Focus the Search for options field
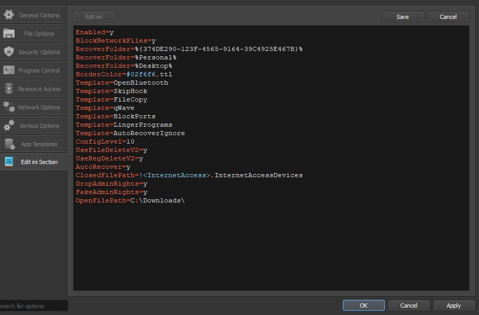Viewport: 479px width, 315px height. click(33, 306)
